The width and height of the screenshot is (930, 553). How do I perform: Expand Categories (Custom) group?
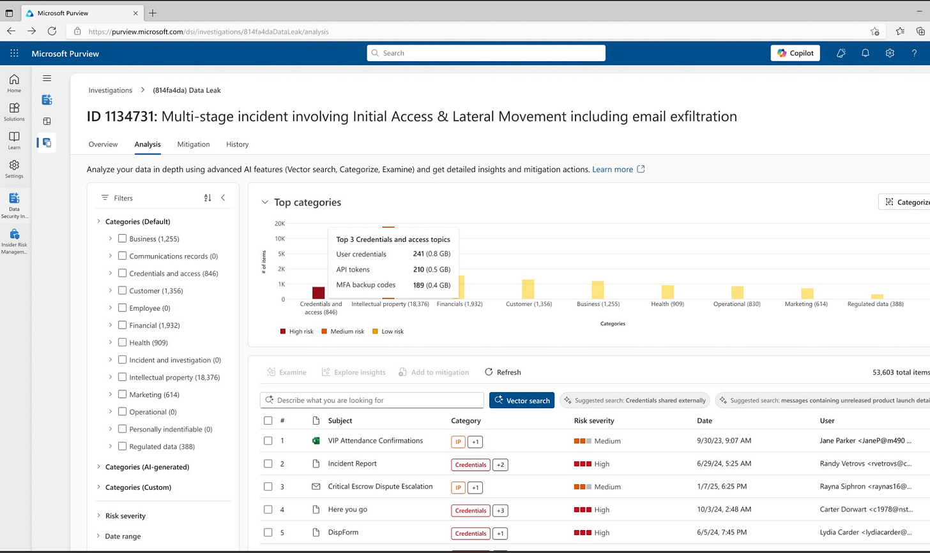click(98, 487)
